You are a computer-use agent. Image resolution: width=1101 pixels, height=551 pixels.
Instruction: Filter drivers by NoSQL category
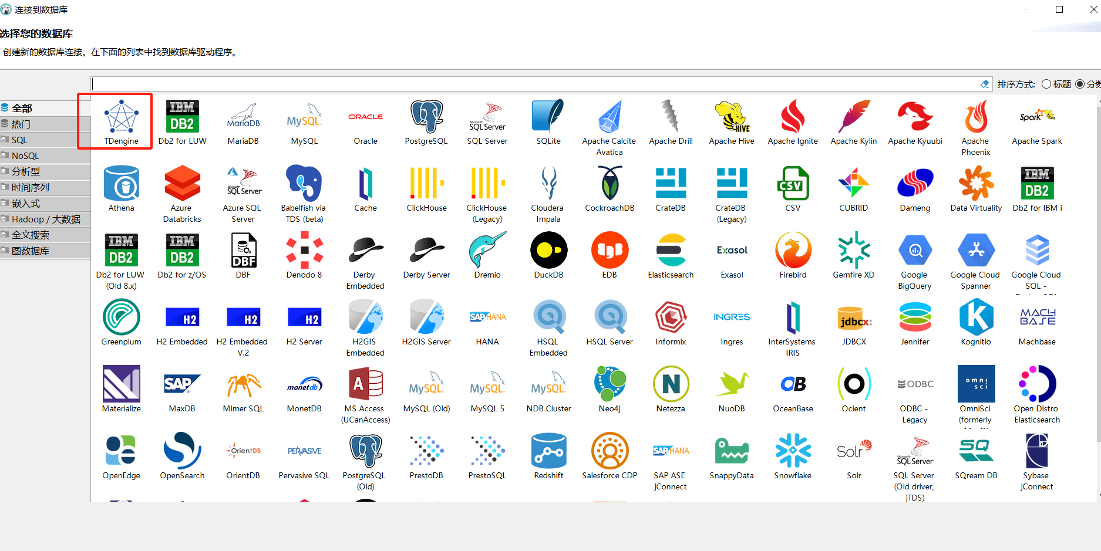click(45, 156)
